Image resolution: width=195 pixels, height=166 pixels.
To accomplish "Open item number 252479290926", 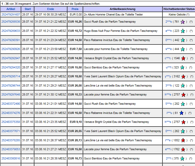I will point(11,49).
